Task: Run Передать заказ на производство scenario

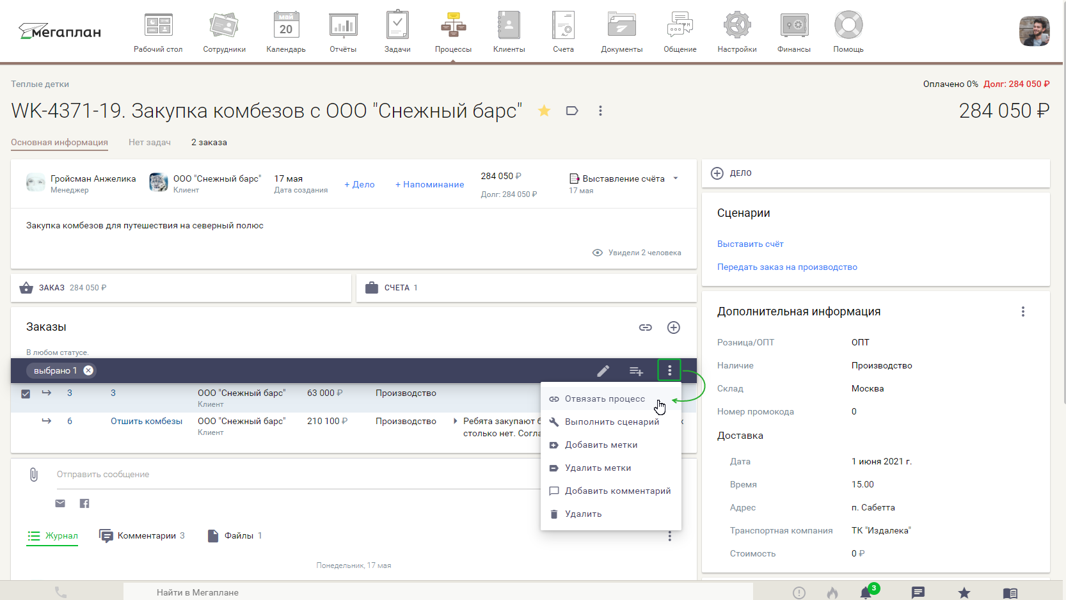Action: (787, 267)
